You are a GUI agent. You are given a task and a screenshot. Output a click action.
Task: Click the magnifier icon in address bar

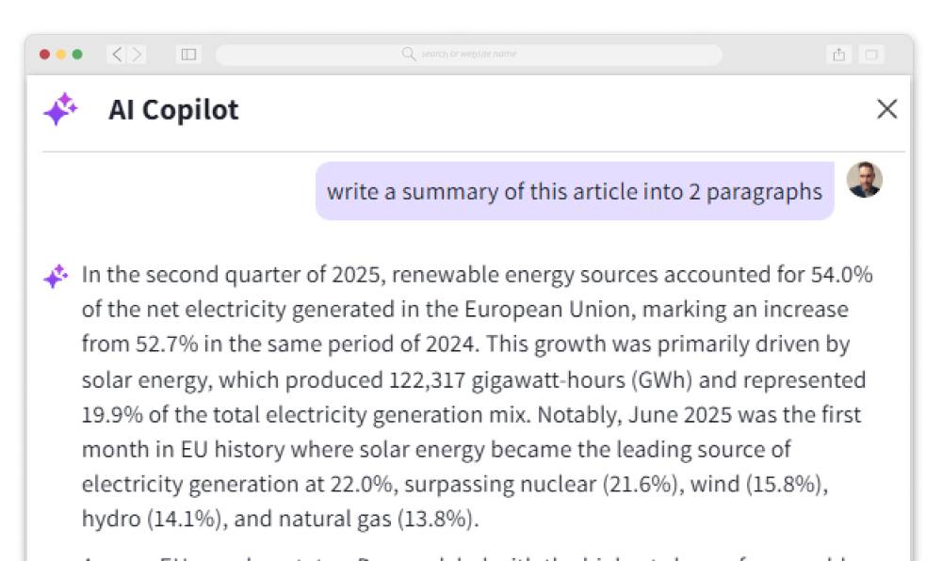pyautogui.click(x=409, y=55)
